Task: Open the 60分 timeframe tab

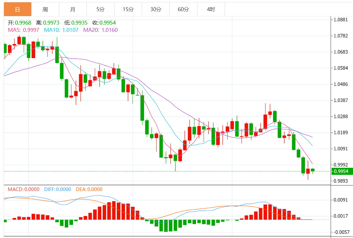Action: pyautogui.click(x=184, y=9)
